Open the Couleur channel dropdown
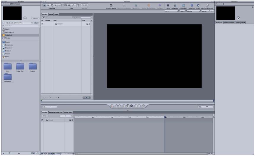 pyautogui.click(x=193, y=11)
